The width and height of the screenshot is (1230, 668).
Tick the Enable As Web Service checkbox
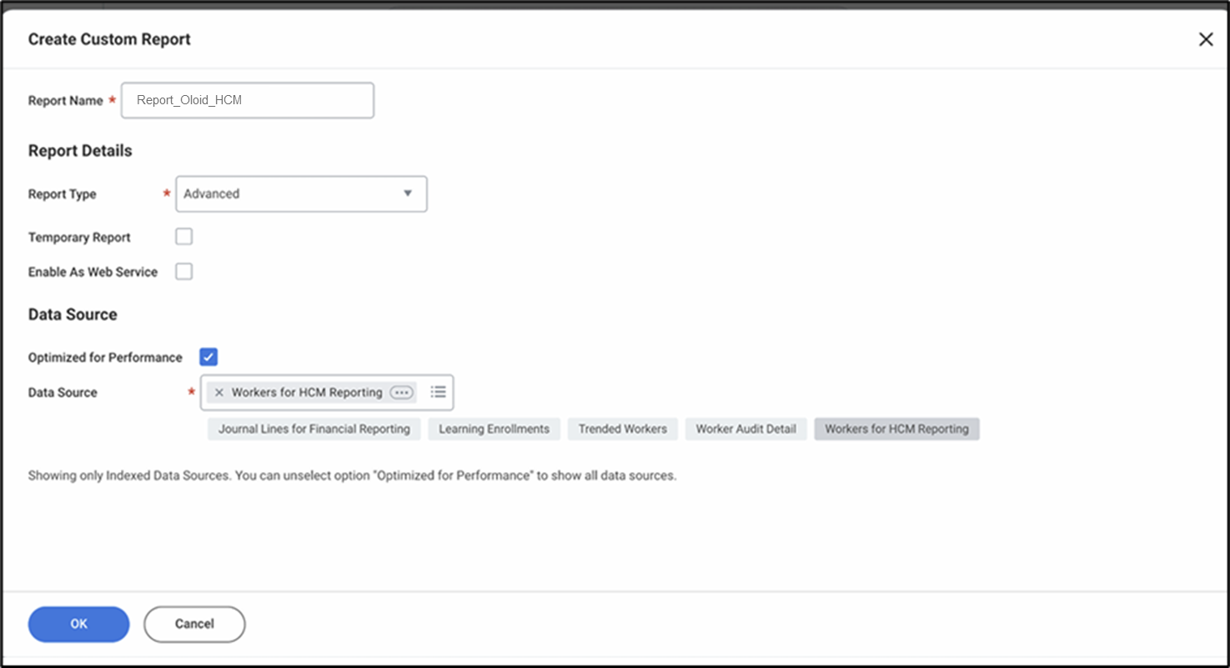tap(183, 272)
